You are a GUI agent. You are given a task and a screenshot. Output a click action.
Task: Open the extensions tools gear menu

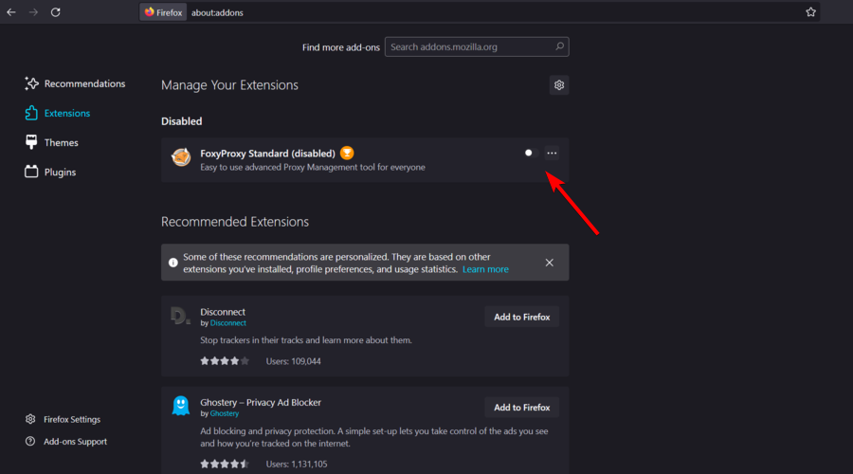point(558,85)
